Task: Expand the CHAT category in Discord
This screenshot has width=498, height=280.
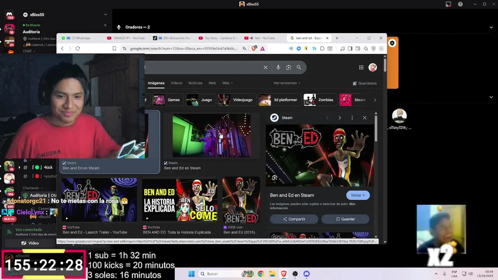Action: click(29, 51)
